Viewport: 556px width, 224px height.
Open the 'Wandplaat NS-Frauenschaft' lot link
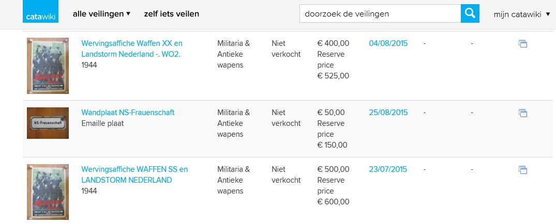click(128, 113)
